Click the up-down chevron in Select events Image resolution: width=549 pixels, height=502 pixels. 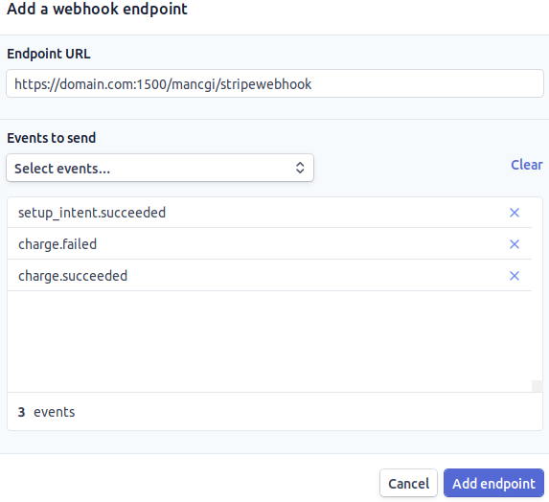(300, 168)
